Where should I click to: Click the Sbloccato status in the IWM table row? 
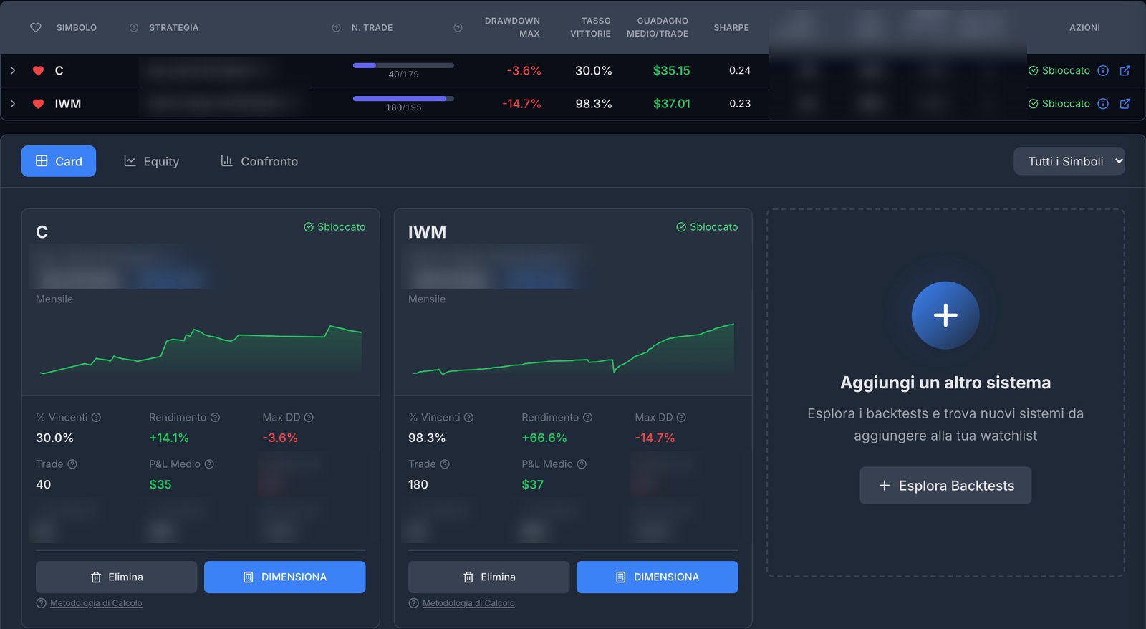pyautogui.click(x=1059, y=104)
